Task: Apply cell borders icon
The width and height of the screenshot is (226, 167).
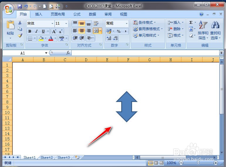Action: pyautogui.click(x=30, y=38)
